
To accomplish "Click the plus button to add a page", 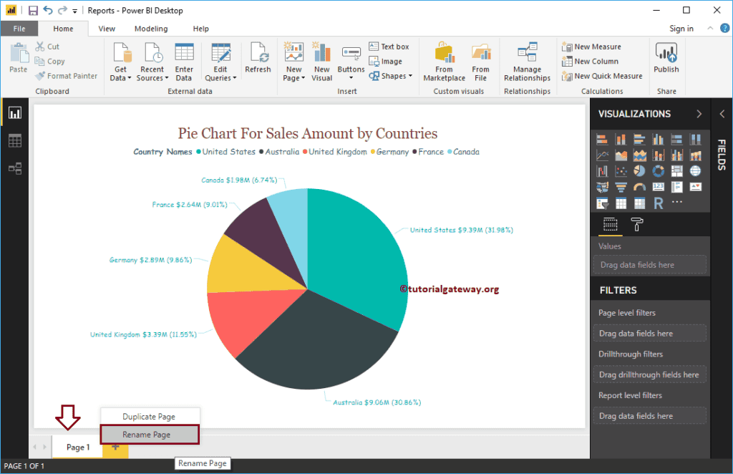I will [x=115, y=447].
